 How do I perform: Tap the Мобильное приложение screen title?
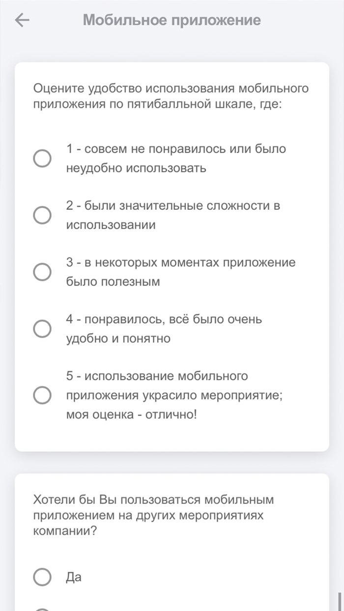tap(172, 20)
